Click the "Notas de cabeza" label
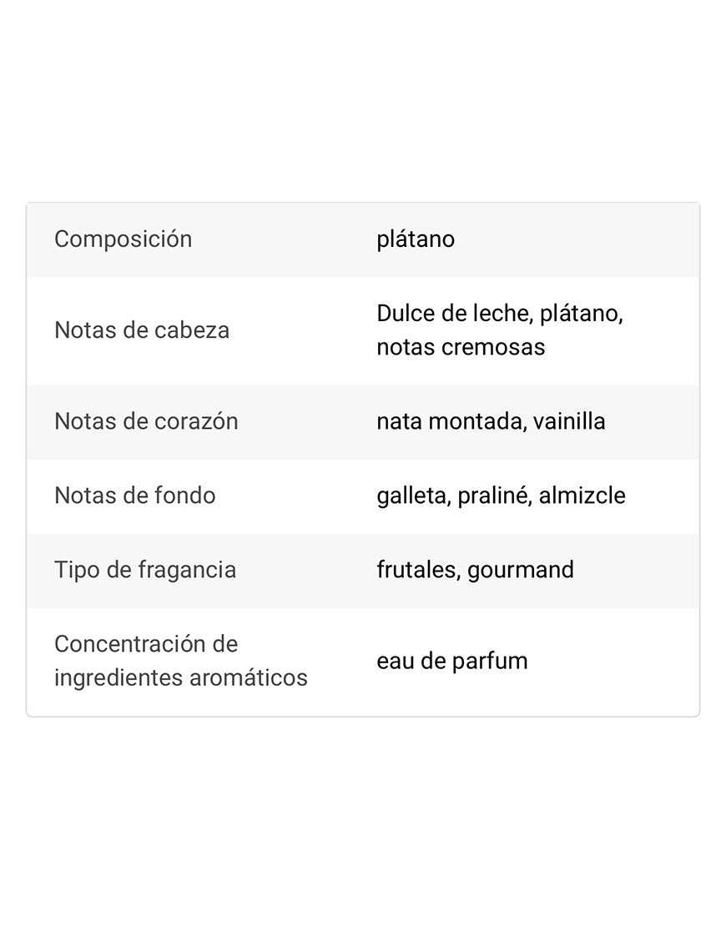Viewport: 726px width, 926px height. tap(142, 330)
